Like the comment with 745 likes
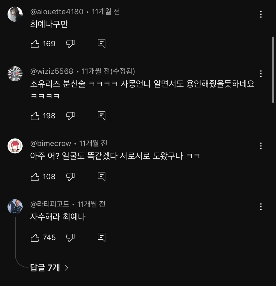This screenshot has width=276, height=286. (x=35, y=237)
